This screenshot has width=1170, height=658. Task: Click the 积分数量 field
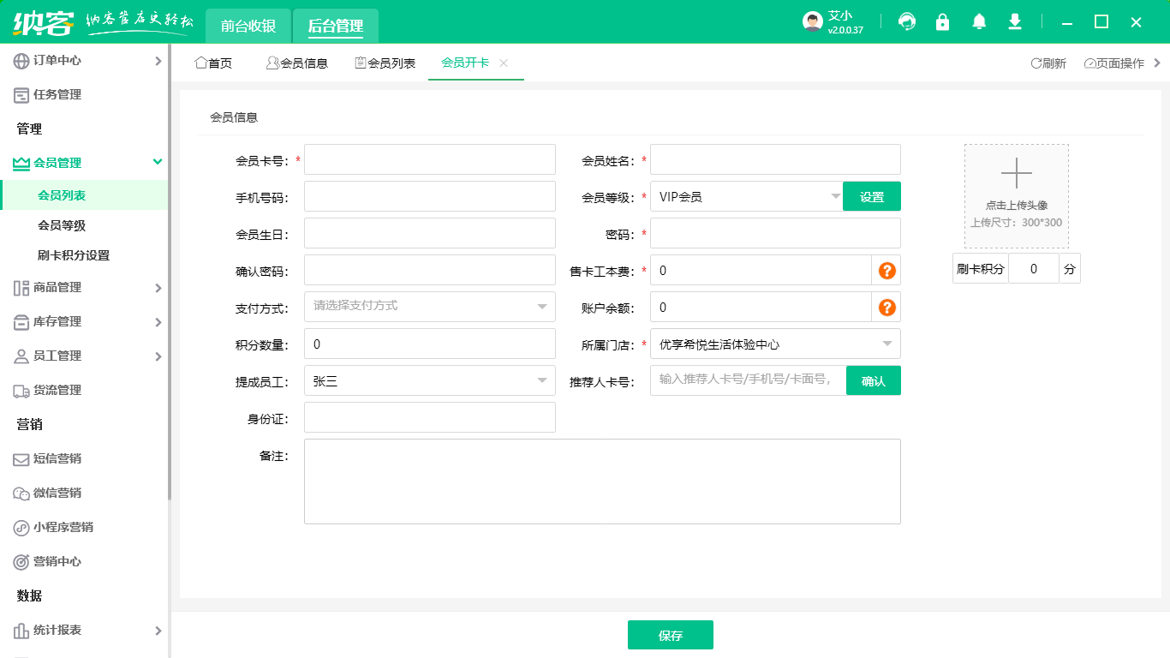point(430,344)
